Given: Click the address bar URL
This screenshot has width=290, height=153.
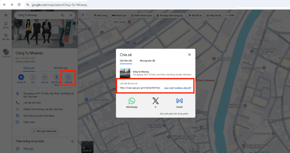Looking at the screenshot, I should click(59, 5).
